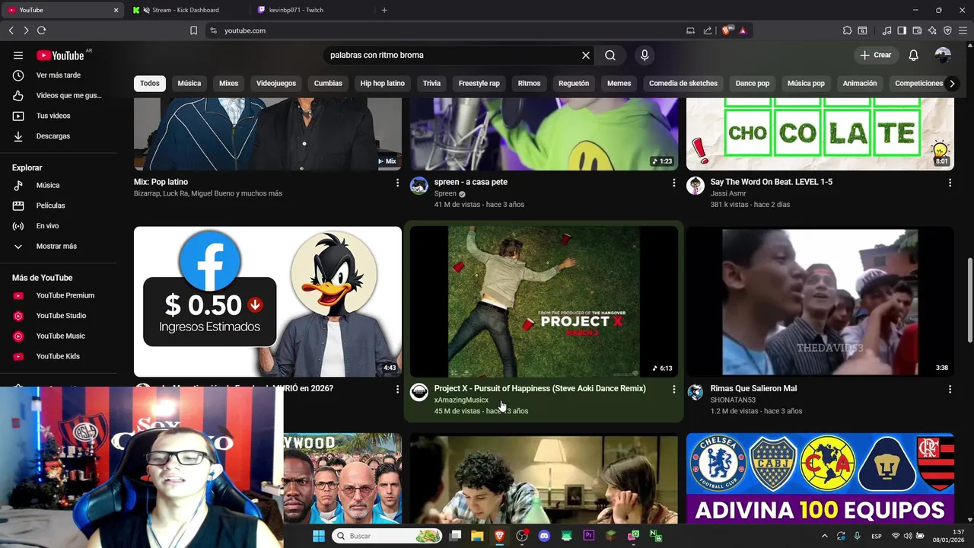Screen dimensions: 974x548
Task: Click the Brave Shields lion icon
Action: [x=727, y=30]
